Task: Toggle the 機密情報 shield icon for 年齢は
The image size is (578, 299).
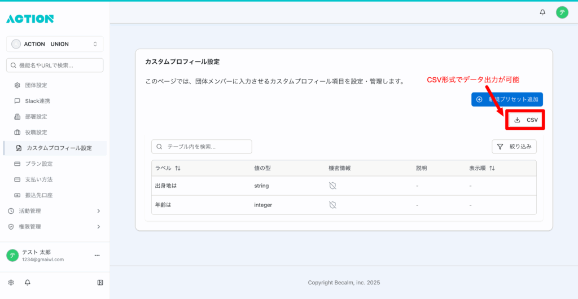Action: [x=332, y=205]
